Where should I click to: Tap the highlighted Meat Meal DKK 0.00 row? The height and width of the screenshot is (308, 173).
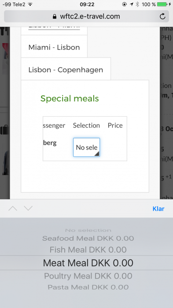point(88,263)
